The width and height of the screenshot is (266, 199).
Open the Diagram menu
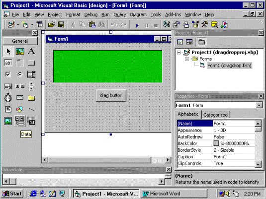pyautogui.click(x=138, y=15)
